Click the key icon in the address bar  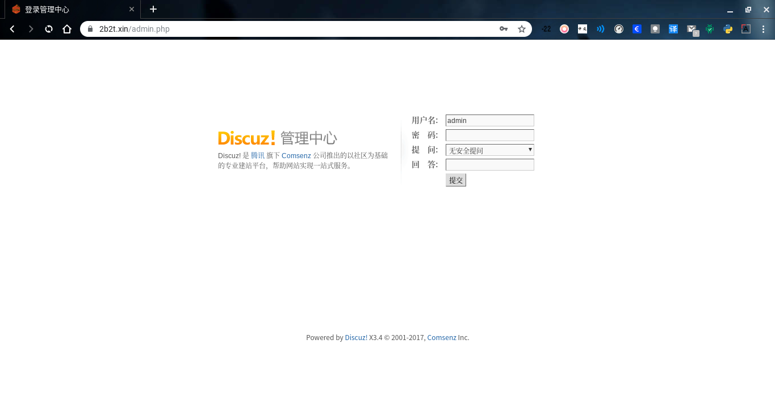click(x=504, y=28)
